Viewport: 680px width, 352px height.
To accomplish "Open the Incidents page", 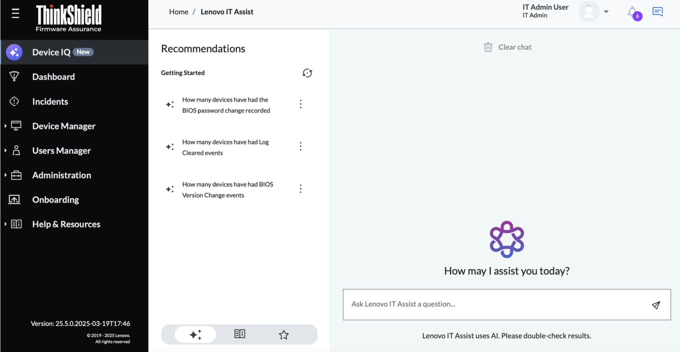I will (x=50, y=101).
